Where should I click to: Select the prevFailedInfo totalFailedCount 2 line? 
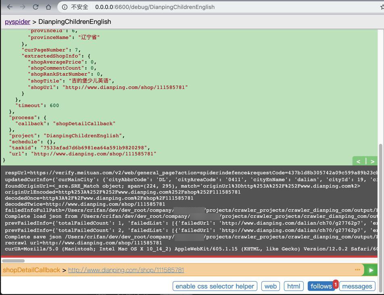(x=191, y=231)
